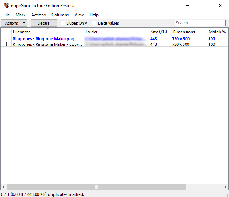Click in the Search field
The width and height of the screenshot is (229, 197).
200,23
